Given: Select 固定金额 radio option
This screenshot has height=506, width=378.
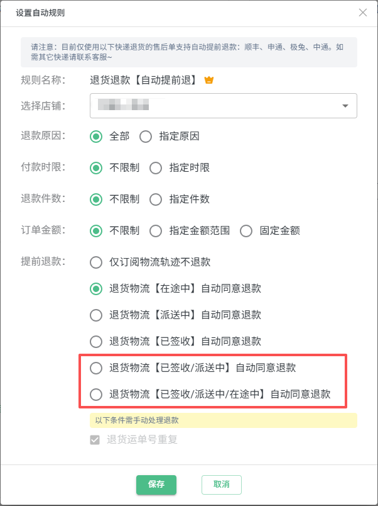Looking at the screenshot, I should click(246, 231).
